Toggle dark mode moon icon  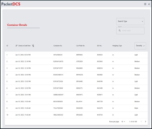(x=149, y=4)
